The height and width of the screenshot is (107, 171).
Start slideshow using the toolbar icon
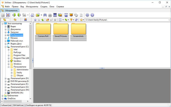[71, 15]
